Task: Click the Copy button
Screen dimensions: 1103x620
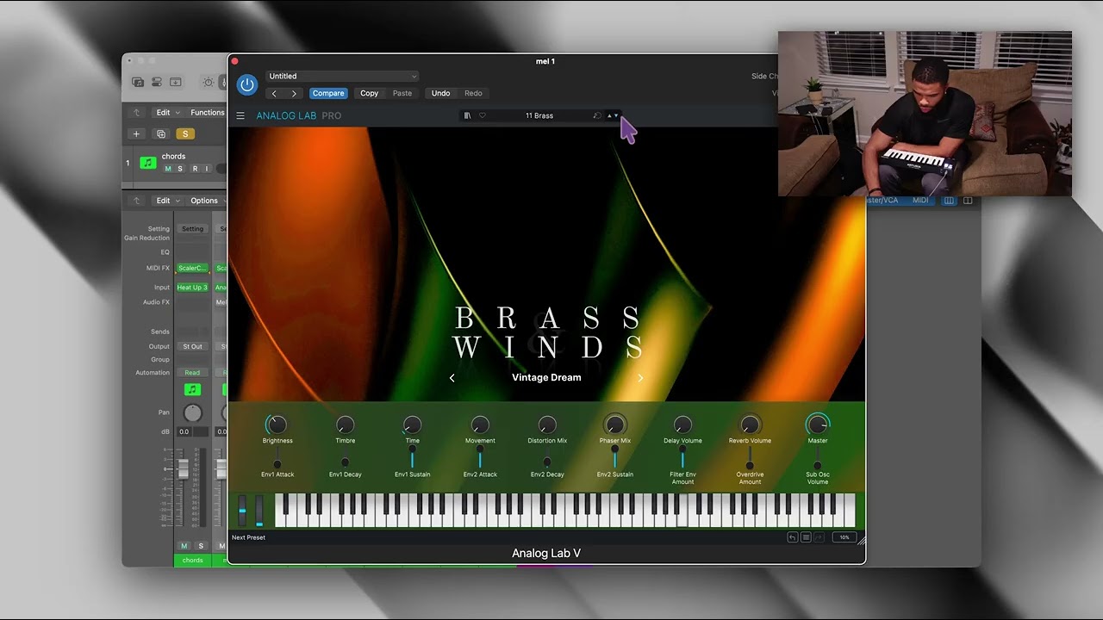Action: 370,93
